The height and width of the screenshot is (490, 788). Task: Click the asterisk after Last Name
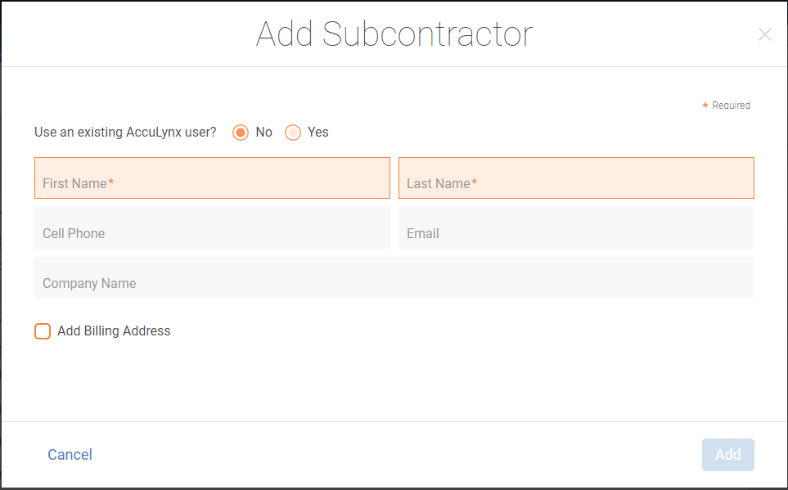[474, 182]
